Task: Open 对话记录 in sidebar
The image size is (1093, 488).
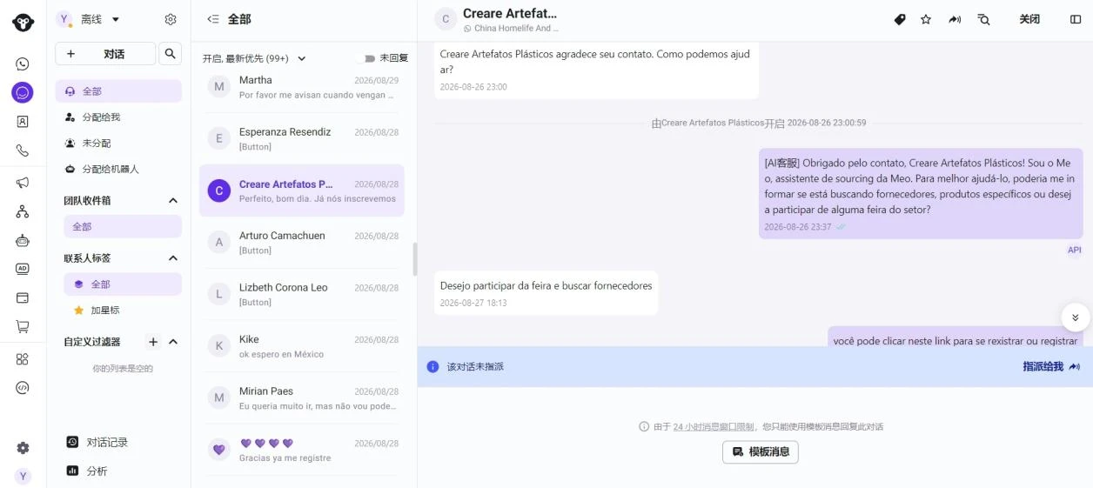Action: (x=97, y=443)
